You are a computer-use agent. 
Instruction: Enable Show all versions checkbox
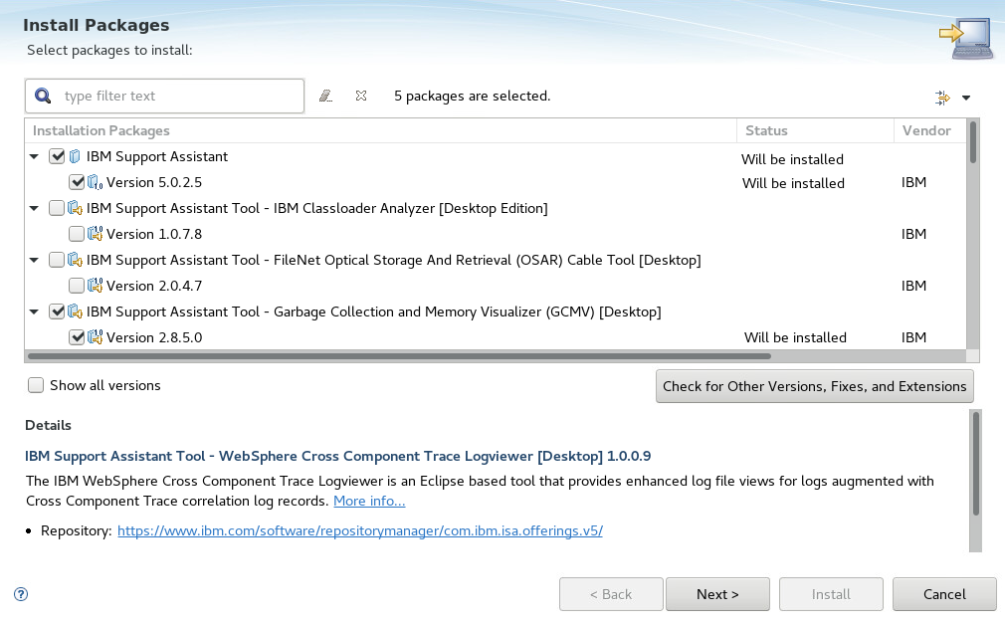36,385
